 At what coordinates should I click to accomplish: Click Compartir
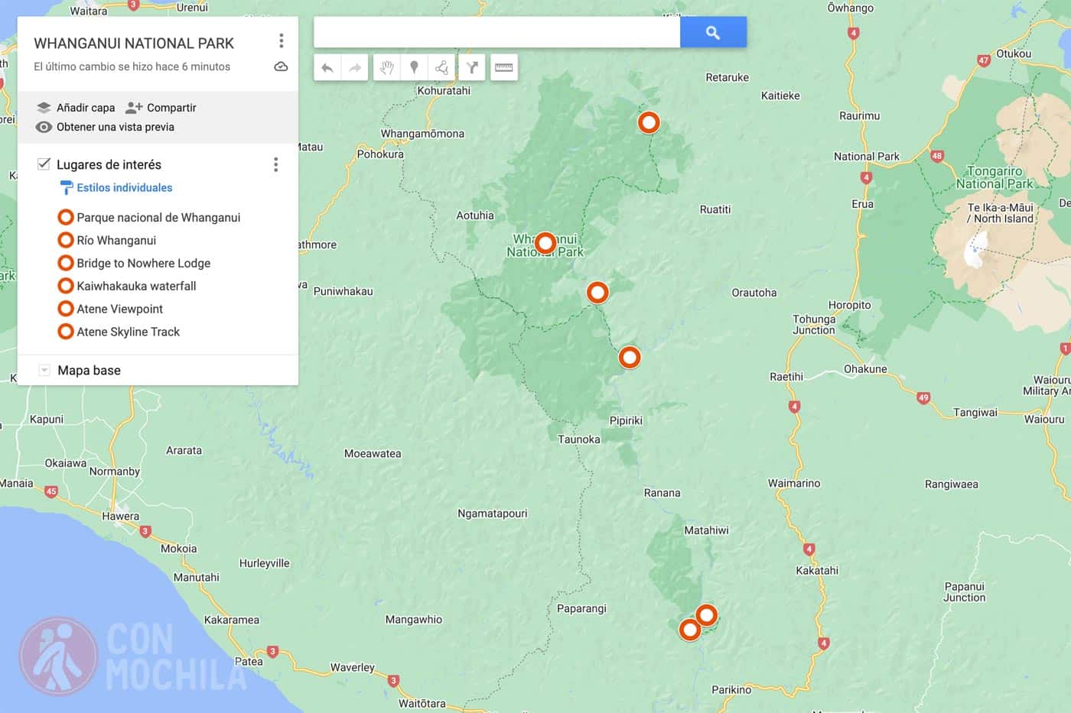(x=171, y=108)
